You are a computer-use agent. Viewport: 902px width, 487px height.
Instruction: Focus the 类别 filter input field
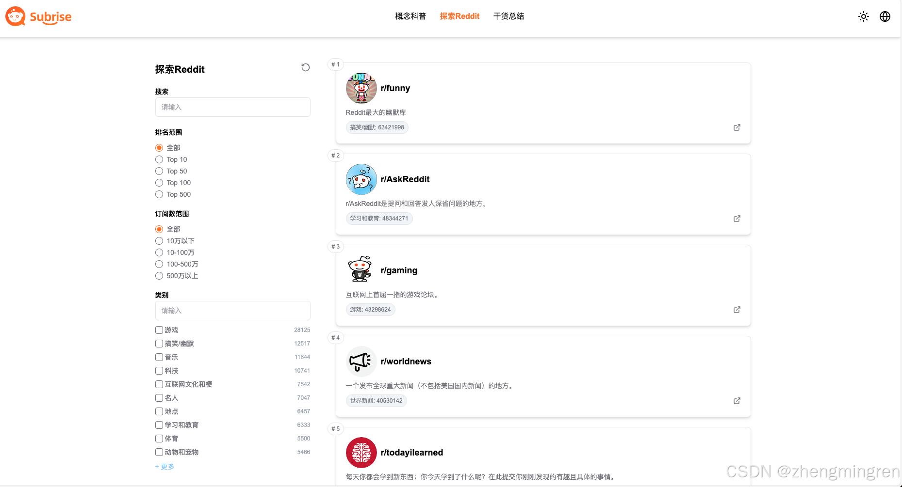pyautogui.click(x=233, y=311)
